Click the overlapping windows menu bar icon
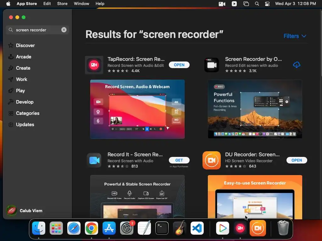The width and height of the screenshot is (322, 241). [246, 4]
